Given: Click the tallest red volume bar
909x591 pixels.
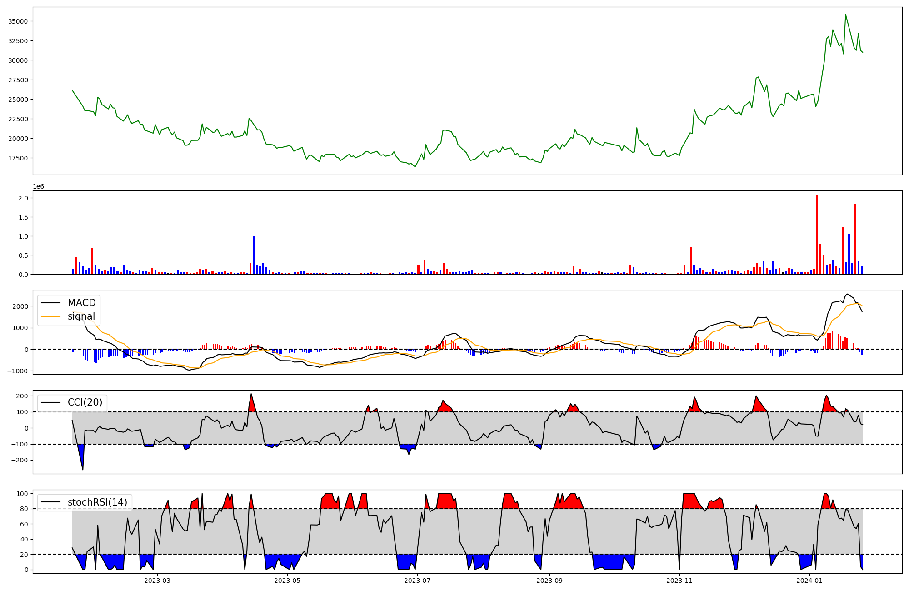Looking at the screenshot, I should [817, 234].
